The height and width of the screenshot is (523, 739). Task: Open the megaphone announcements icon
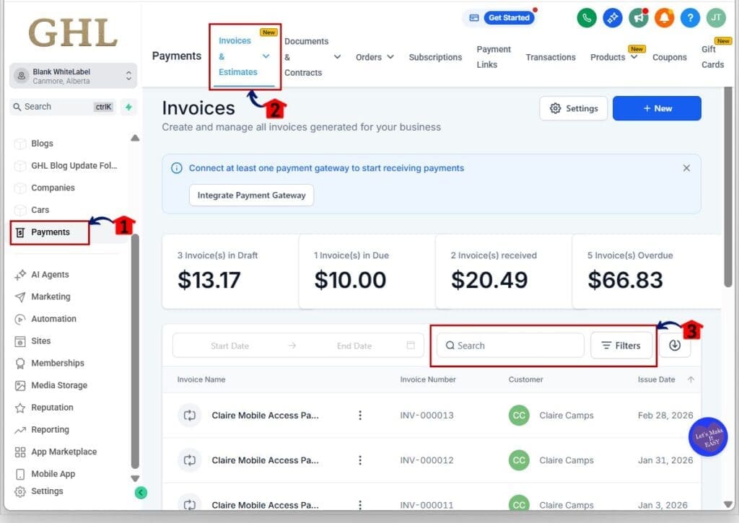point(638,17)
